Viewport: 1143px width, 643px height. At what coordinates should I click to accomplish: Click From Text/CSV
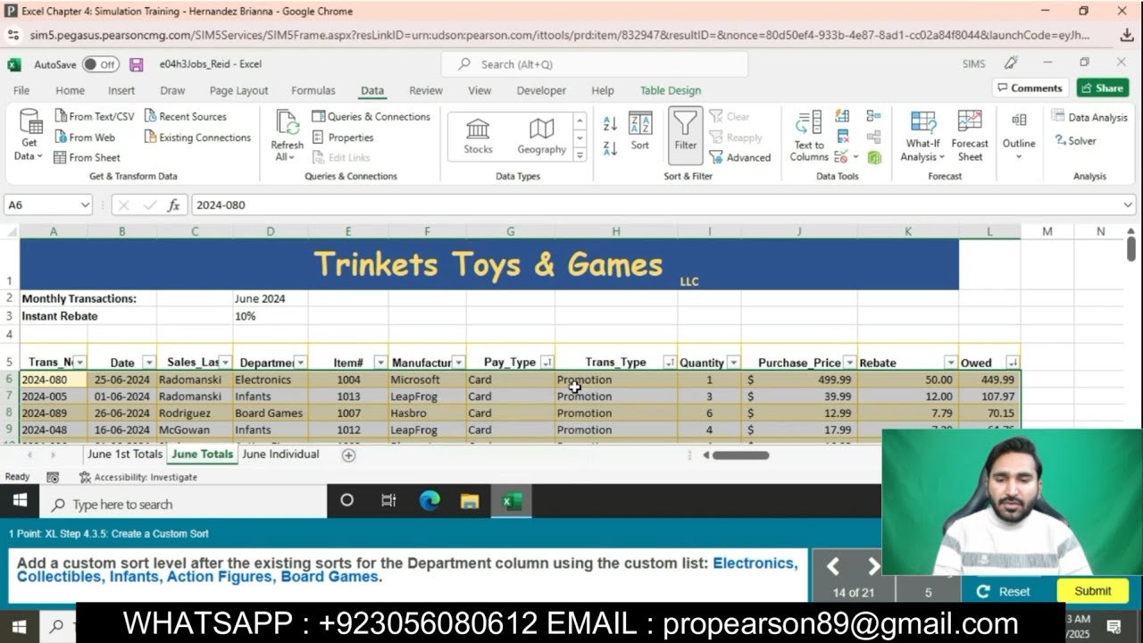[94, 116]
